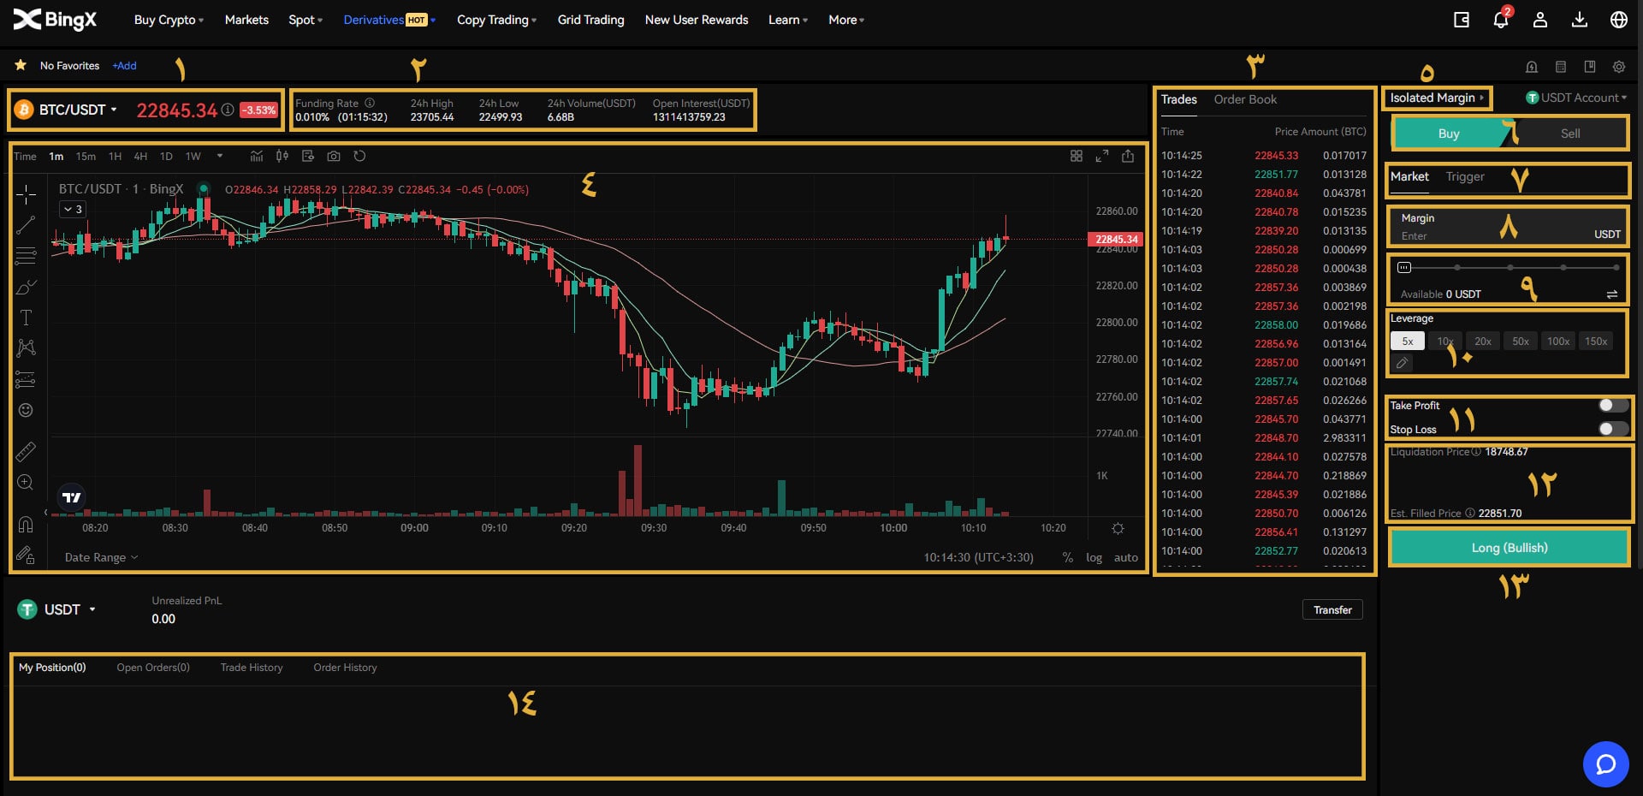Open the Copy Trading dropdown
Viewport: 1643px width, 796px height.
[496, 20]
